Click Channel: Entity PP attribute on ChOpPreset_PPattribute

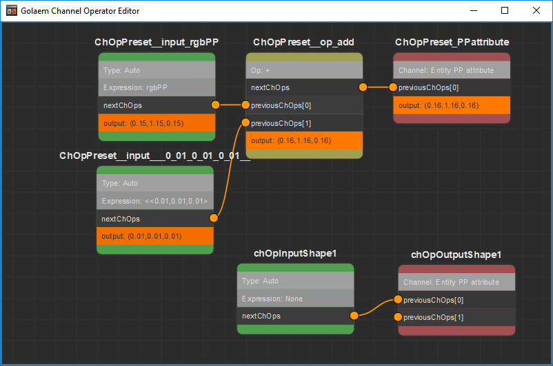(x=452, y=70)
